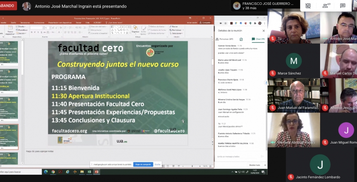Open Estilos rápidos gallery
Image resolution: width=357 pixels, height=182 pixels.
[144, 30]
